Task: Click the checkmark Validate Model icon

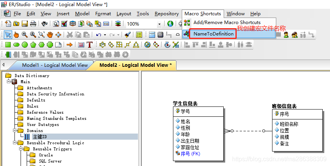Action: coord(64,24)
